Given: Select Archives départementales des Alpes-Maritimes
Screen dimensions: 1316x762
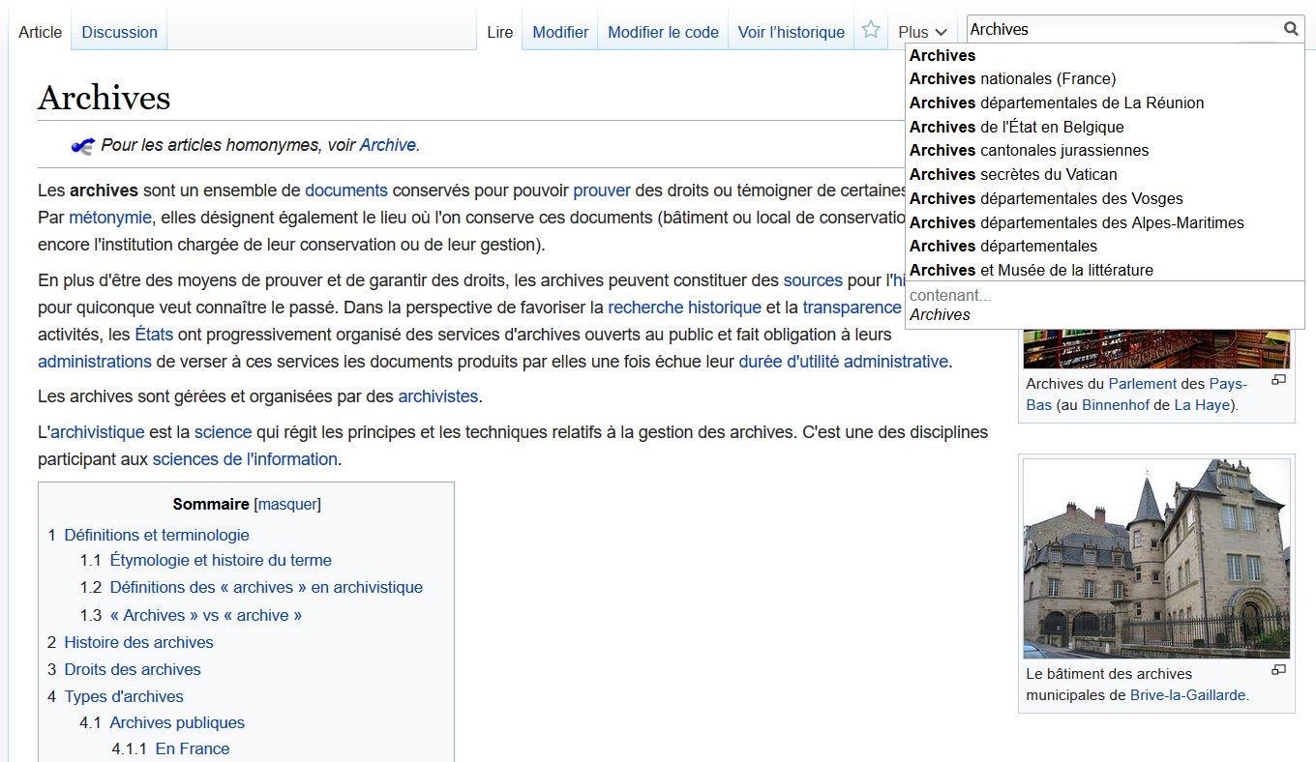Looking at the screenshot, I should click(1105, 222).
